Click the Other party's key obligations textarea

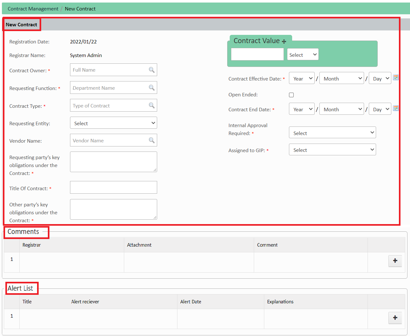(113, 209)
